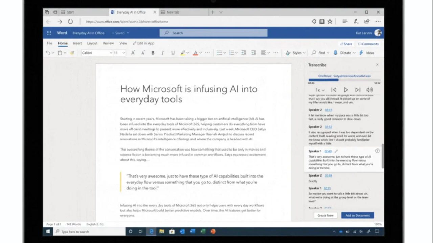The height and width of the screenshot is (243, 433).
Task: Open the Comments pane
Action: [x=368, y=44]
